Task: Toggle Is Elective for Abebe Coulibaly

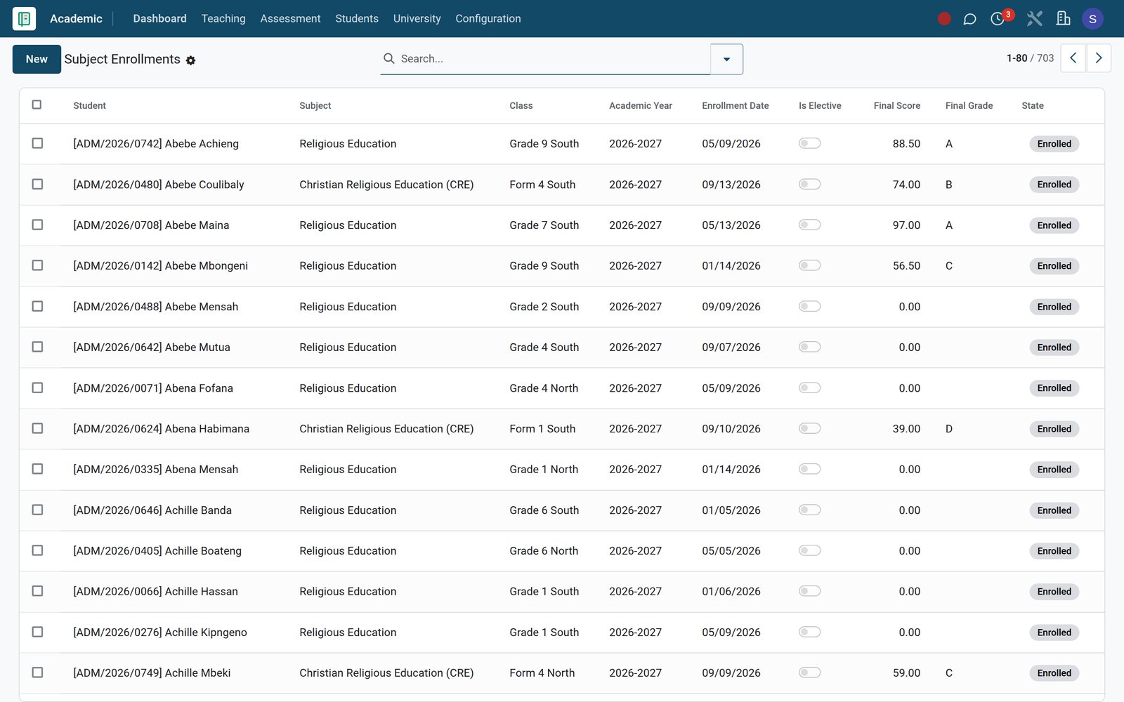Action: tap(809, 184)
